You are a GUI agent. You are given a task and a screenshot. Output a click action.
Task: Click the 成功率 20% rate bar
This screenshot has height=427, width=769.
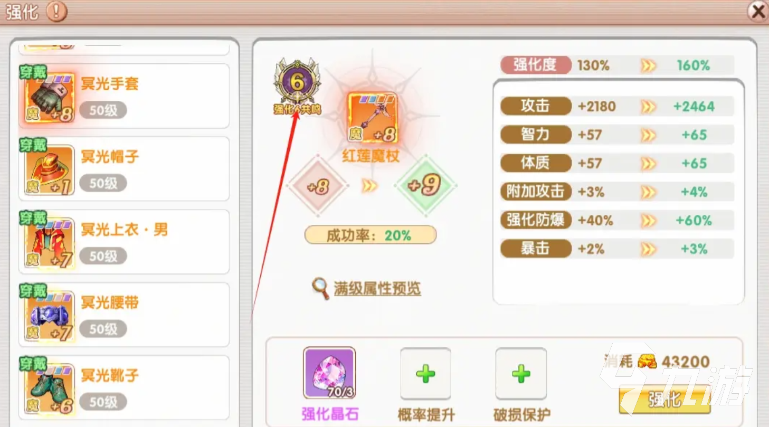pyautogui.click(x=371, y=235)
